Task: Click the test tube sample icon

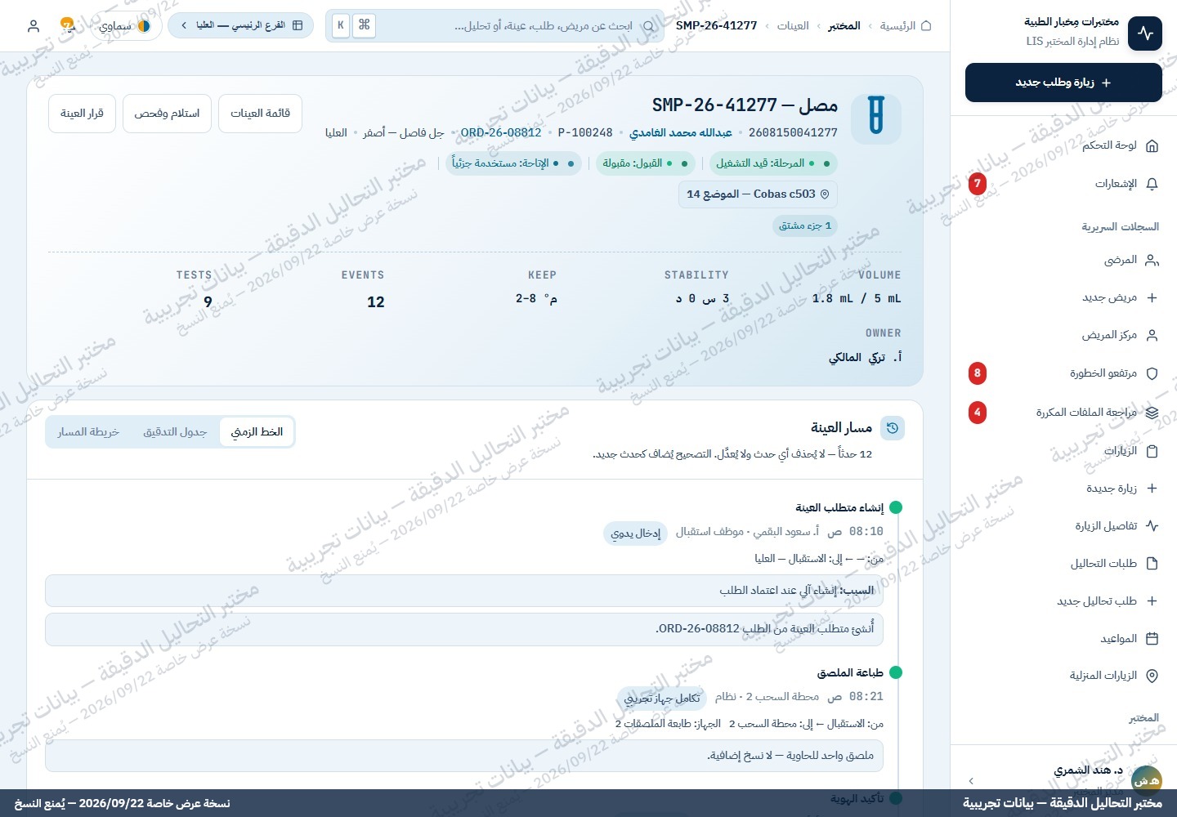Action: pyautogui.click(x=876, y=118)
